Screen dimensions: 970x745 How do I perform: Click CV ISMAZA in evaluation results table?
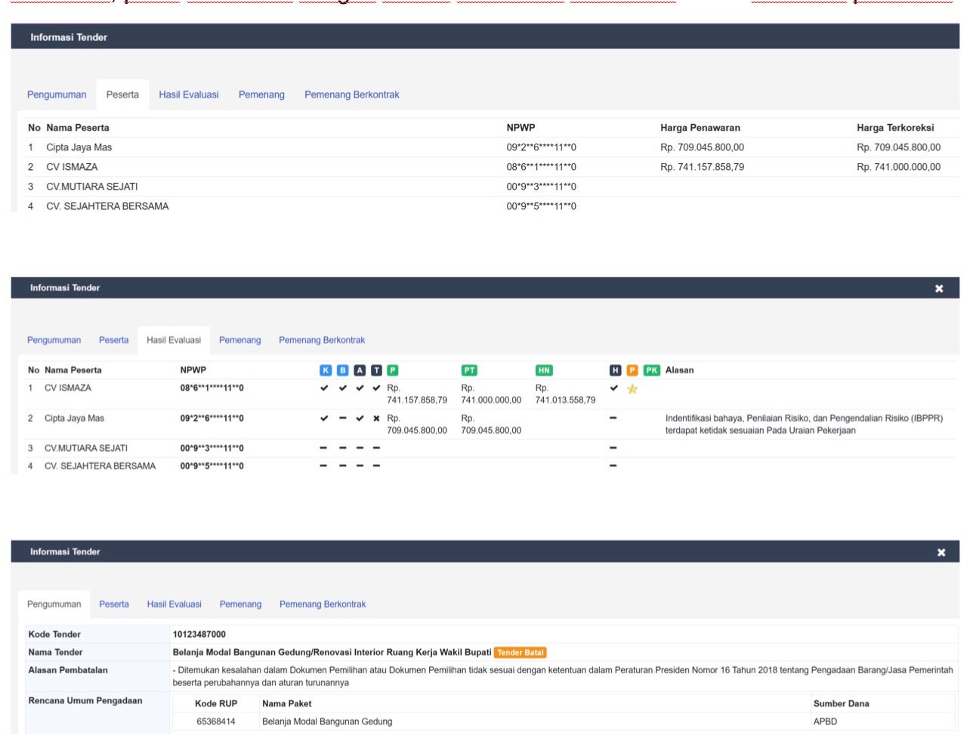(x=68, y=388)
